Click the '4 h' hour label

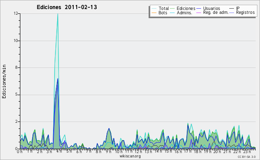coord(59,152)
